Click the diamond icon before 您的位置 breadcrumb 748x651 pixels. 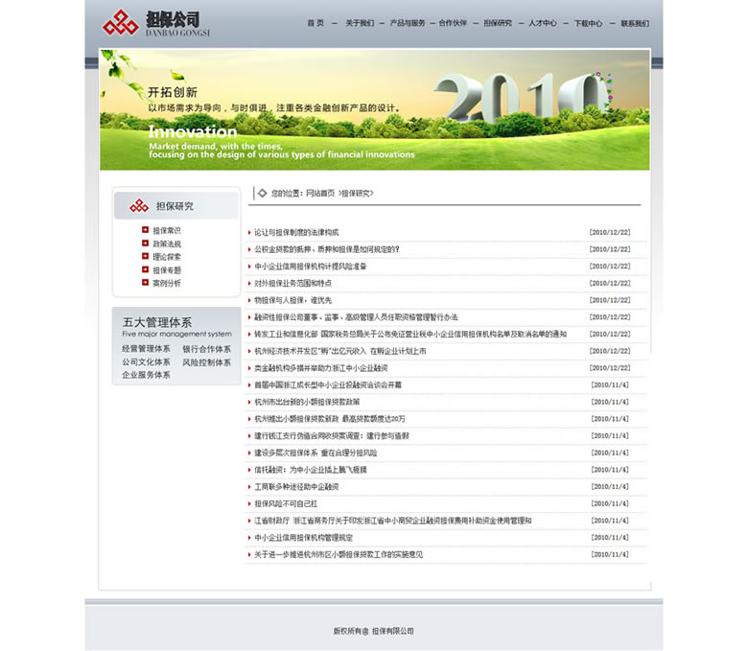click(262, 193)
